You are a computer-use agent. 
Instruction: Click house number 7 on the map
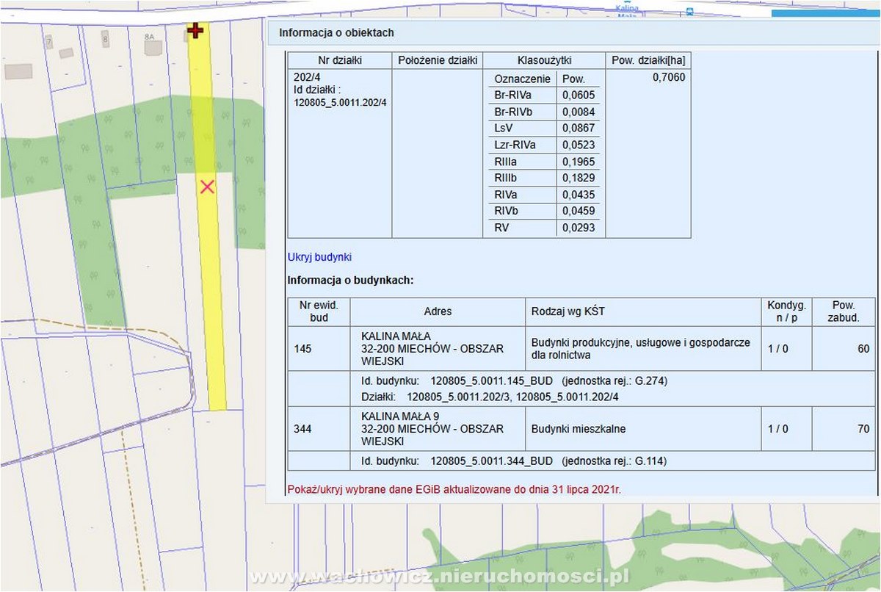coord(49,43)
